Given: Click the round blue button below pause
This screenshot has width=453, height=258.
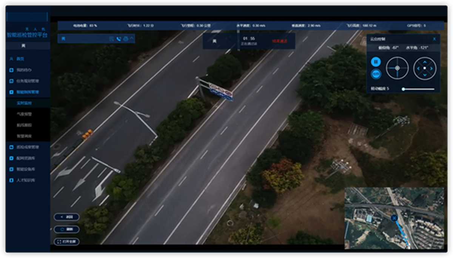Looking at the screenshot, I should (376, 74).
